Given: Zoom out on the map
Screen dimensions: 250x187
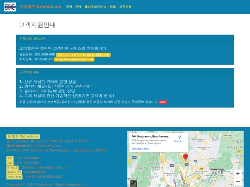Looking at the screenshot, I should 237,181.
